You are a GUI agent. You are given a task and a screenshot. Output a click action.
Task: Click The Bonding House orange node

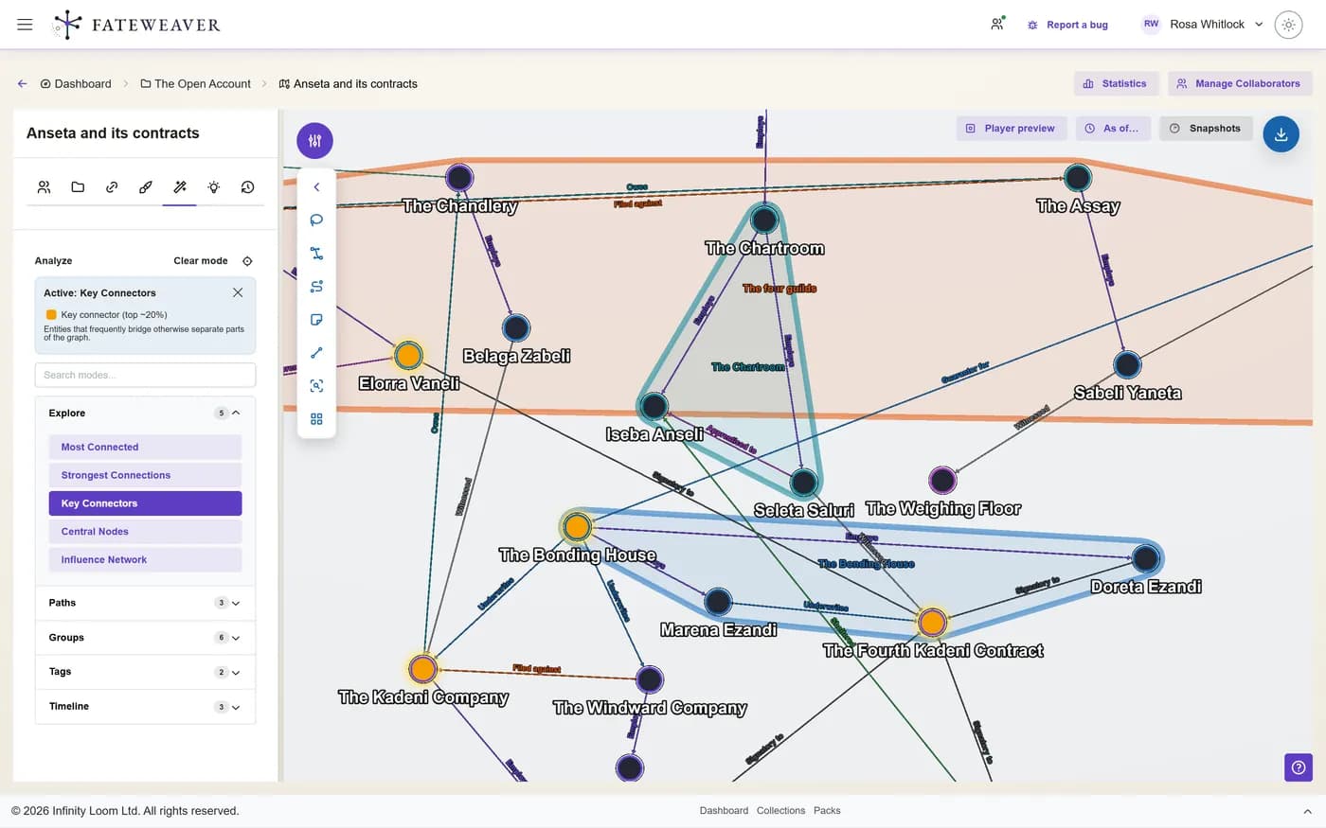(x=577, y=527)
